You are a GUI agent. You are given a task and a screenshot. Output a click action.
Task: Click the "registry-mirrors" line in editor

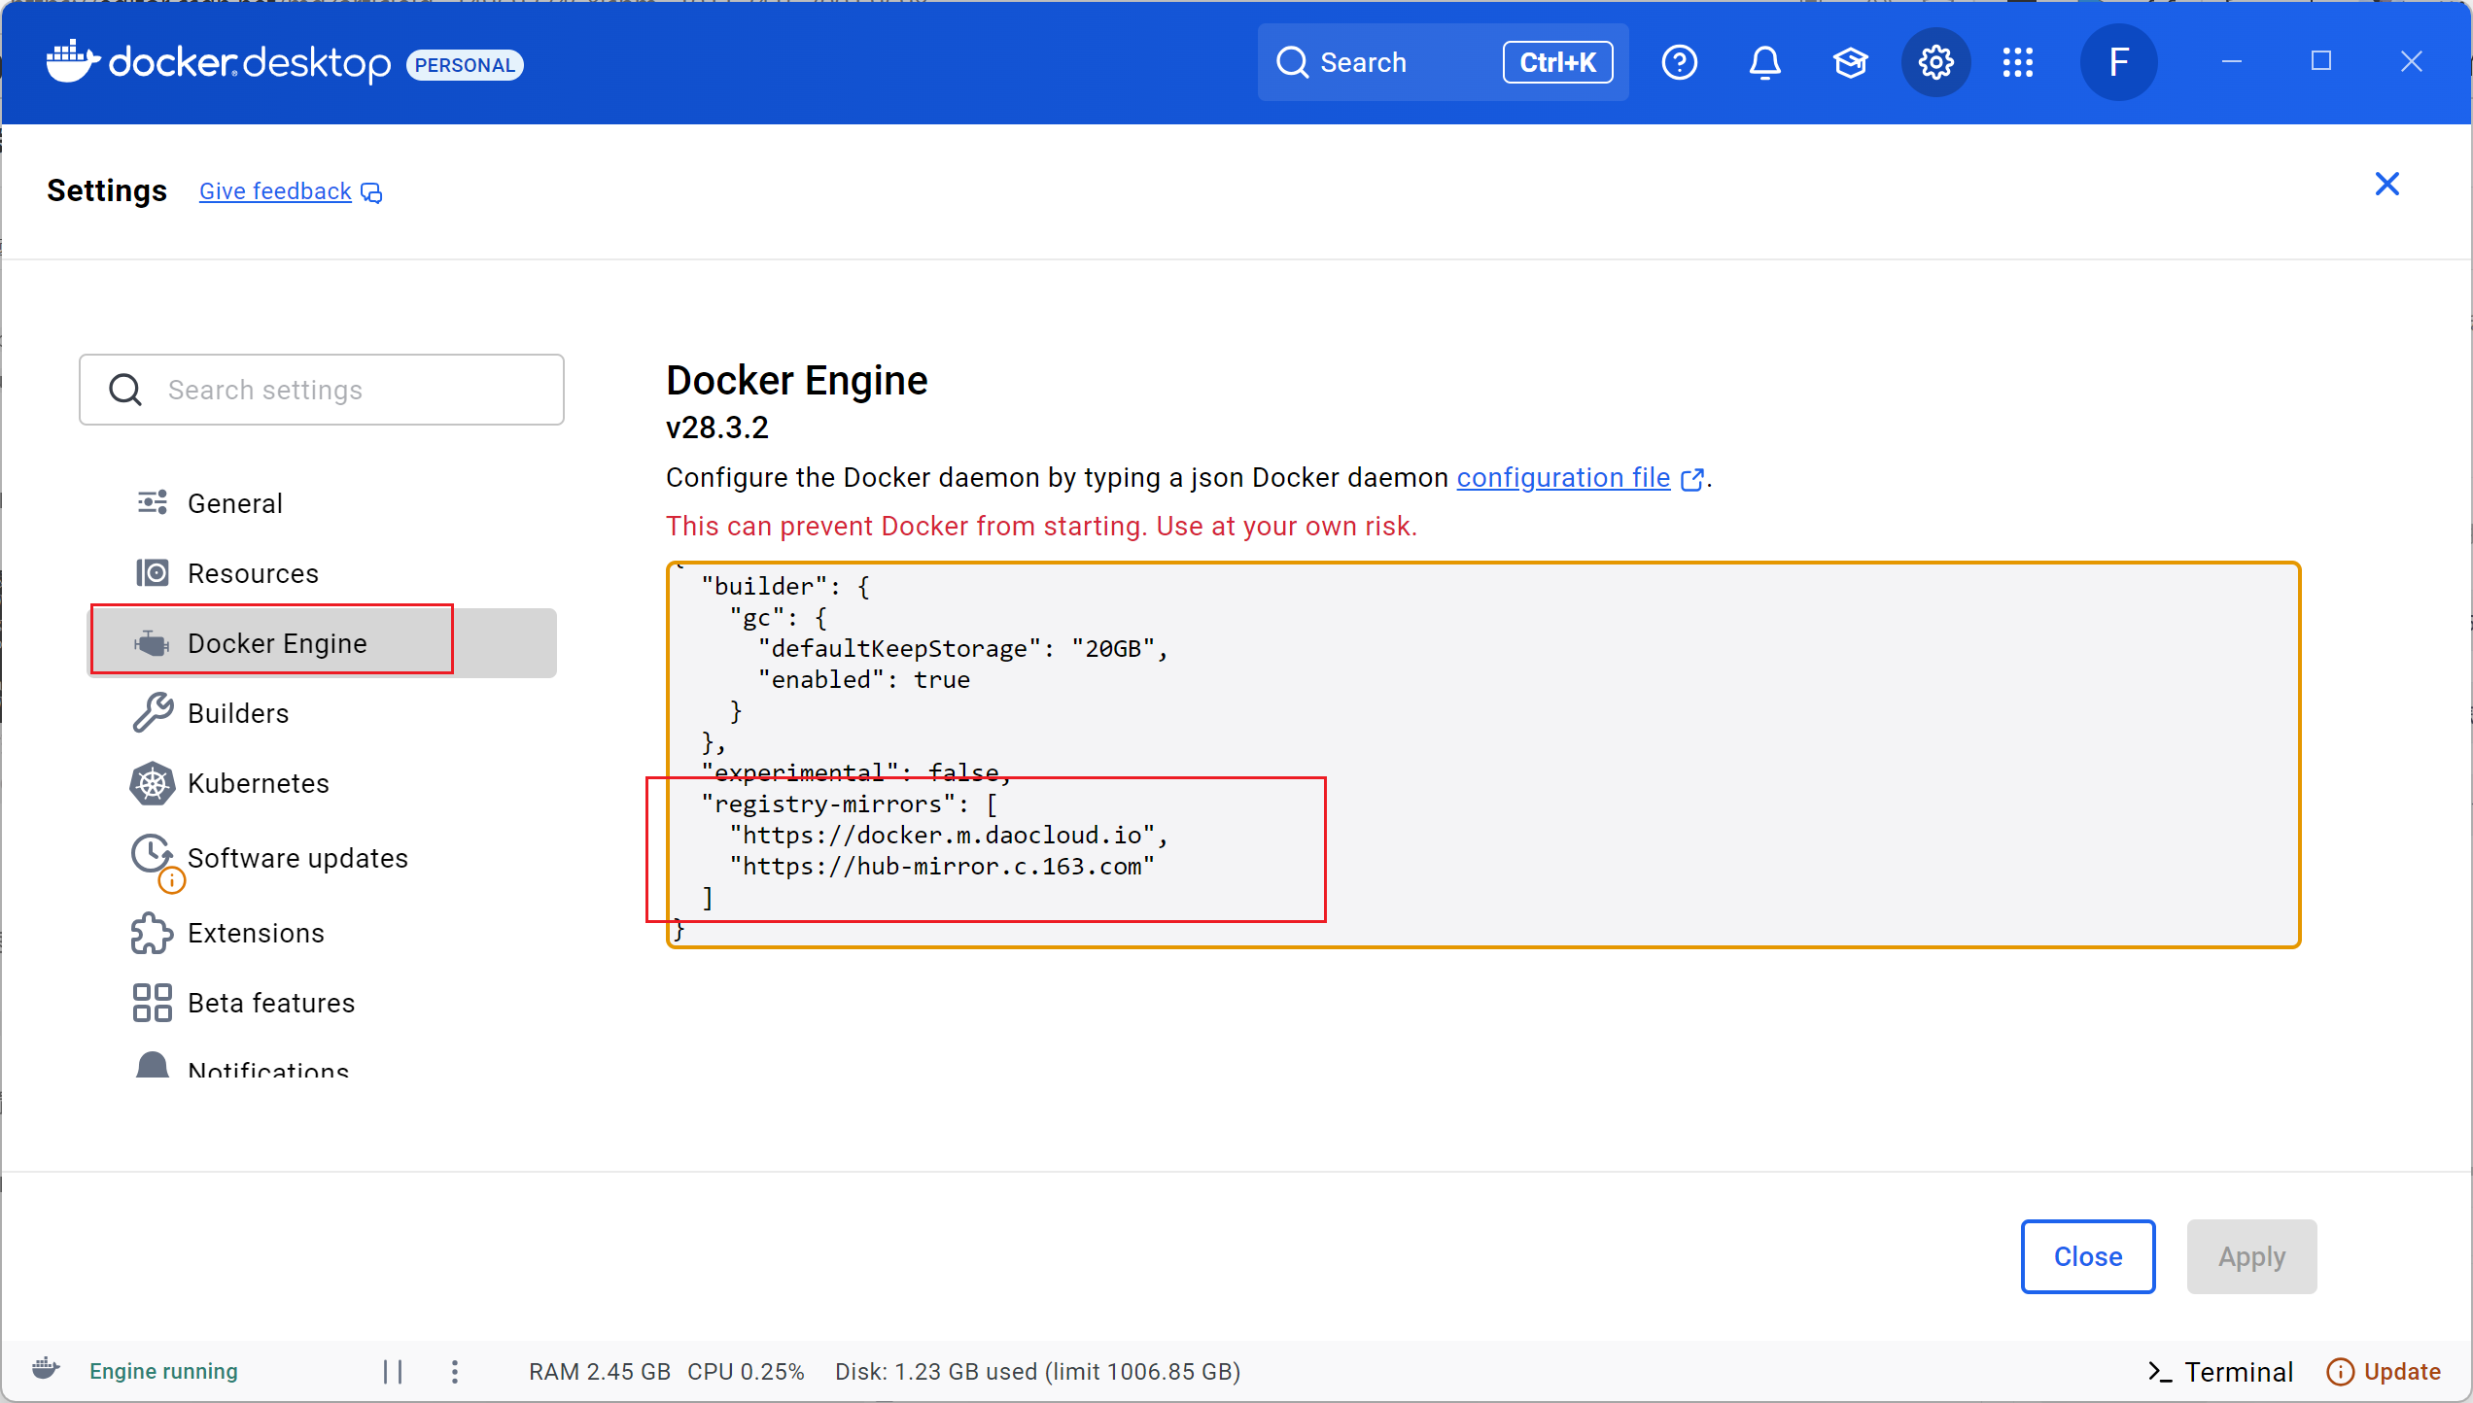(x=849, y=804)
